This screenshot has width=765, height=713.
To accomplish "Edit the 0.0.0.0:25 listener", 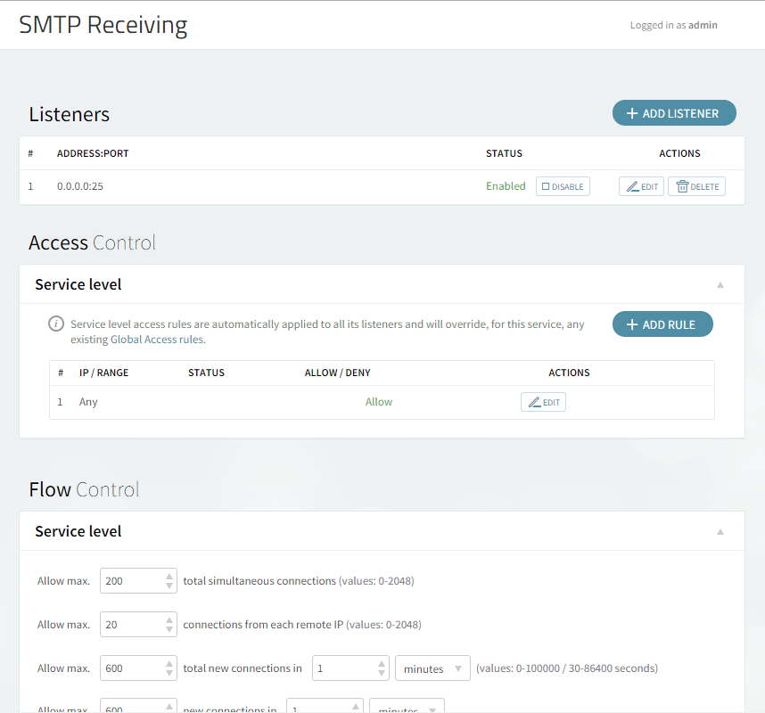I will [x=641, y=186].
